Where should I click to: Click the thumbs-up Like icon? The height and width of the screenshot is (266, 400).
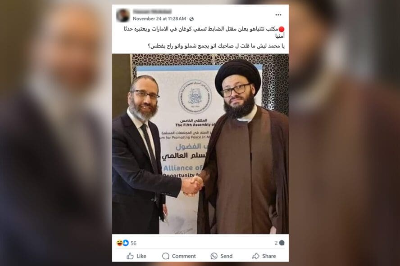pos(130,256)
